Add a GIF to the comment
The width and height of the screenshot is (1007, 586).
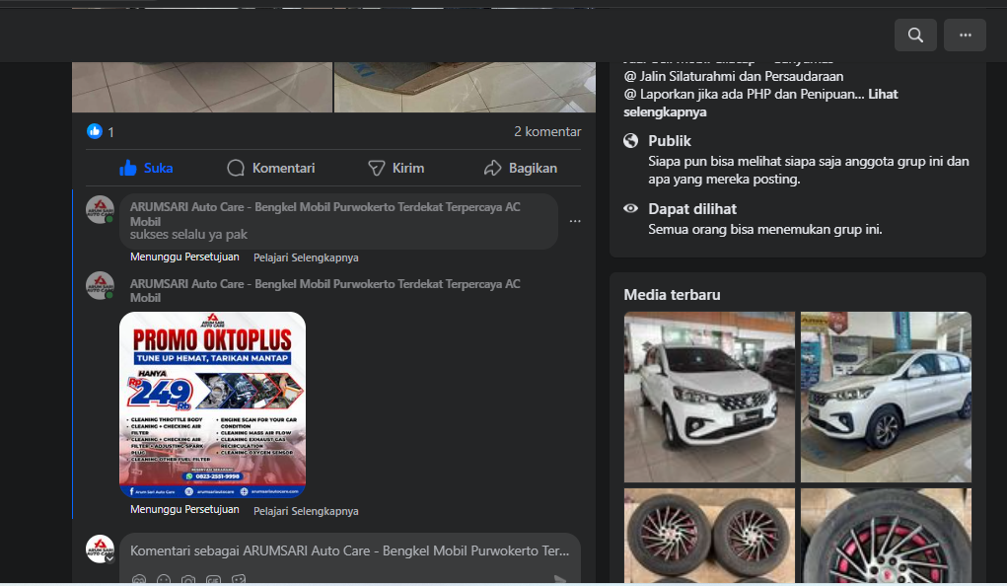coord(213,580)
